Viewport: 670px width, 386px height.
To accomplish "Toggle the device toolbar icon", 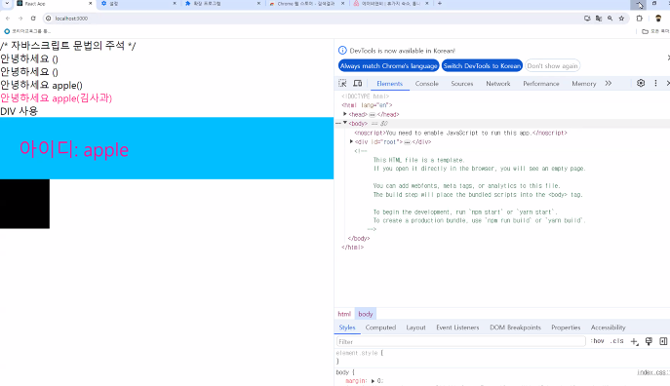I will 358,83.
